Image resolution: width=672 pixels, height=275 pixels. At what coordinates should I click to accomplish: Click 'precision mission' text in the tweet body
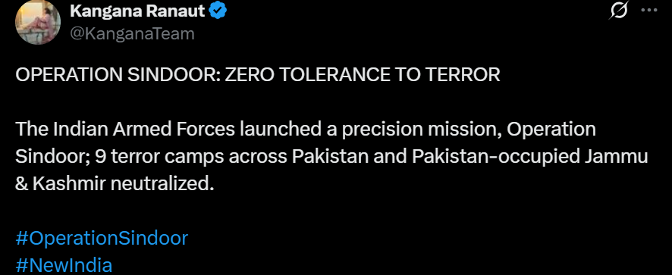422,130
